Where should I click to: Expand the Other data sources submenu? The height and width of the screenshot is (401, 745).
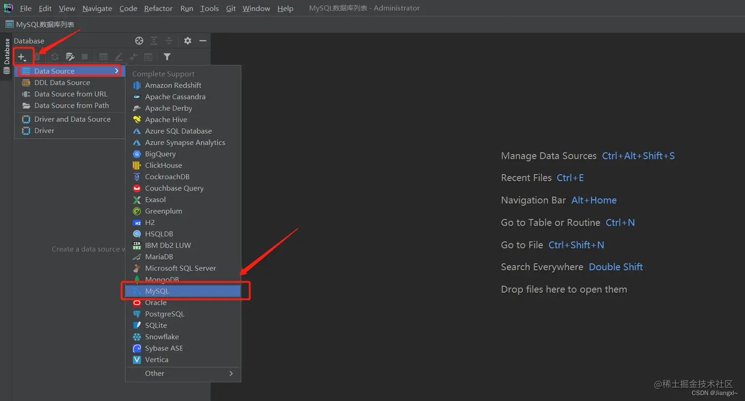pyautogui.click(x=183, y=373)
